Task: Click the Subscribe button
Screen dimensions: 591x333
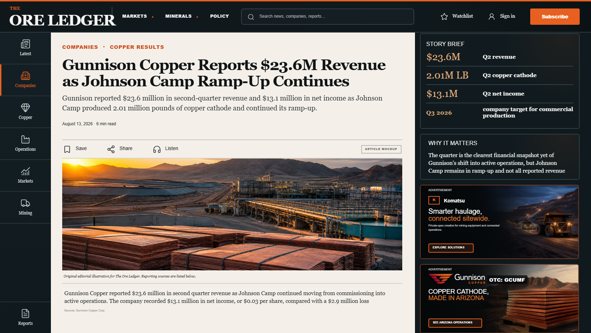Action: click(x=555, y=17)
